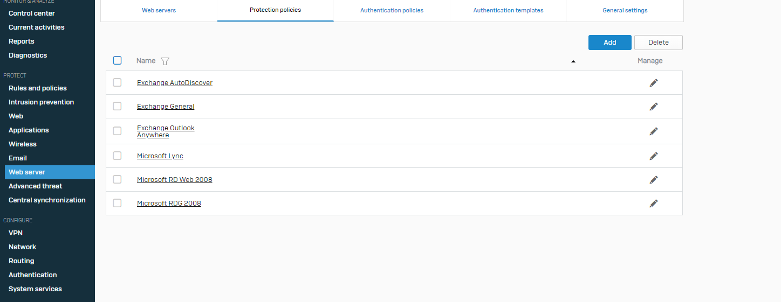Open Applications in the sidebar

(29, 130)
